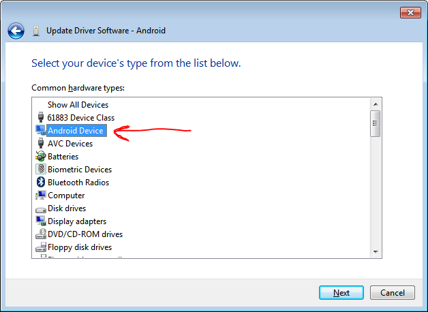Cancel the driver update wizard
This screenshot has width=428, height=312.
click(392, 293)
